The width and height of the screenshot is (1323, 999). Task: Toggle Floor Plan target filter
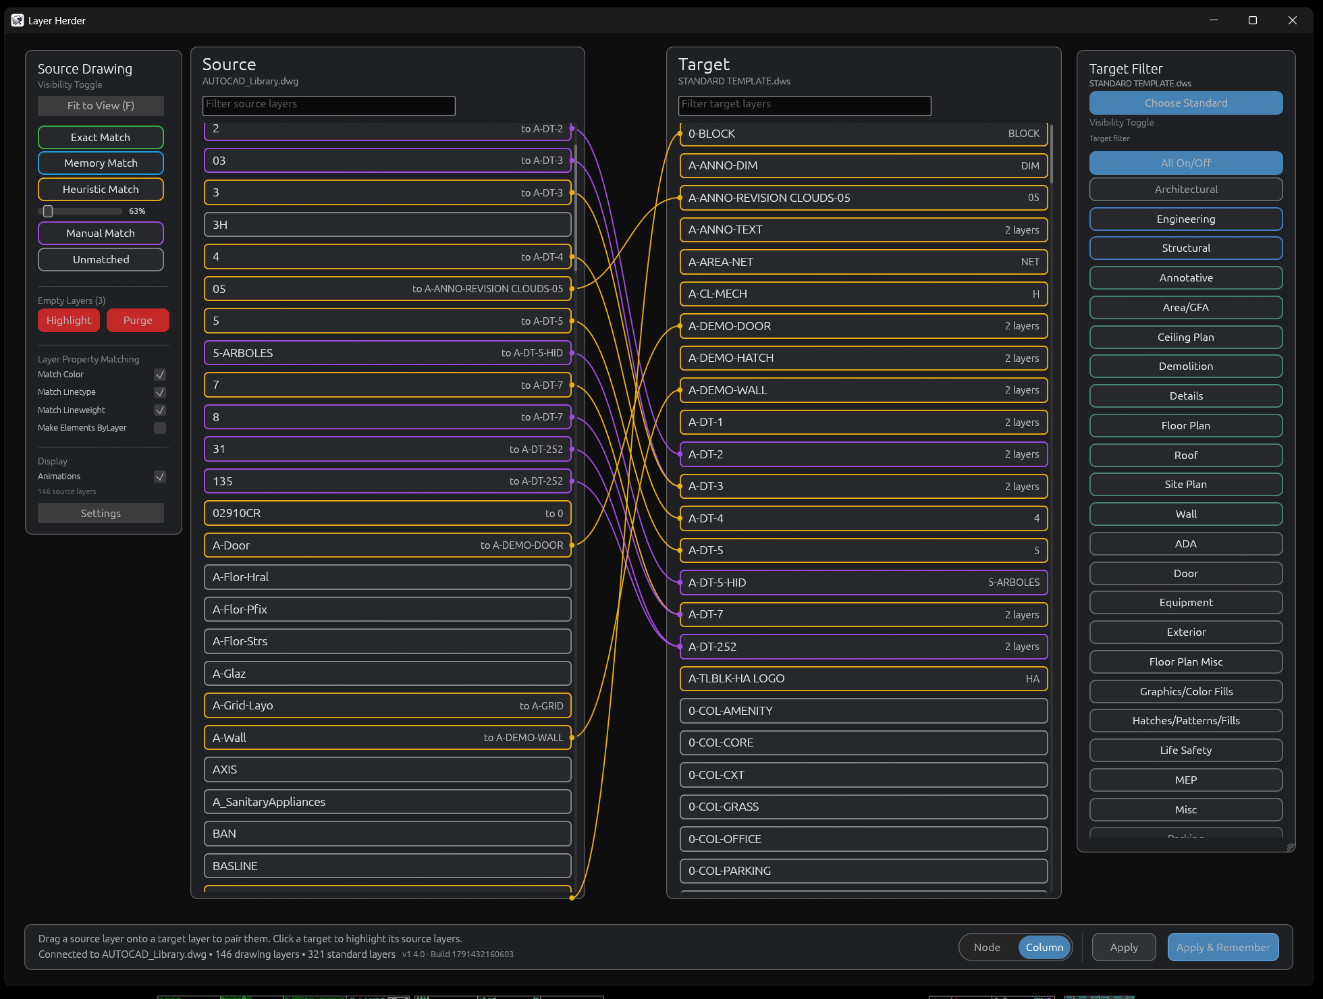coord(1186,425)
